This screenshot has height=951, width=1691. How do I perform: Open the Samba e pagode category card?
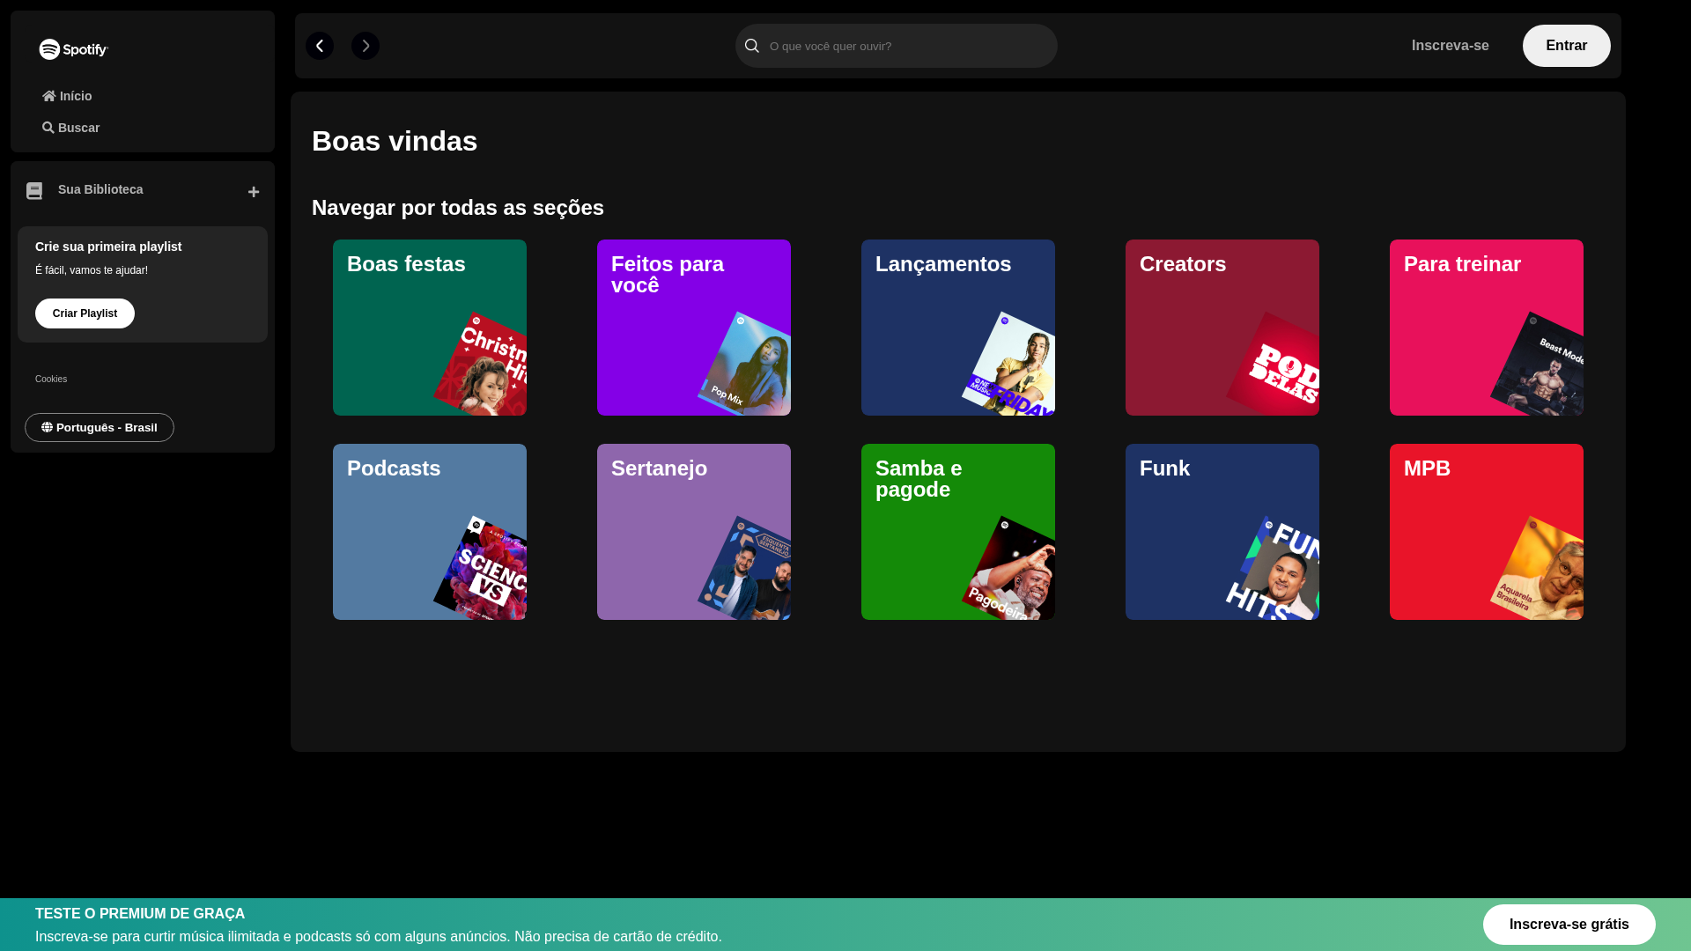[958, 532]
